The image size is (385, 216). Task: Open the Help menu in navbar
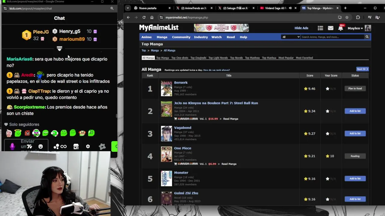tap(243, 37)
